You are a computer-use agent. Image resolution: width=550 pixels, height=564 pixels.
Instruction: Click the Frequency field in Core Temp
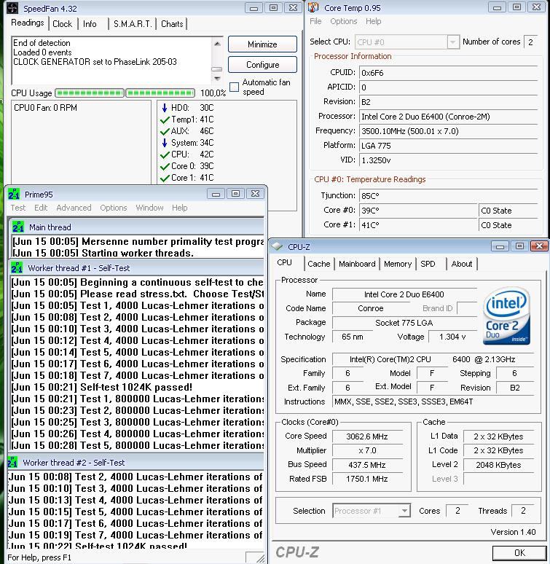click(x=448, y=131)
